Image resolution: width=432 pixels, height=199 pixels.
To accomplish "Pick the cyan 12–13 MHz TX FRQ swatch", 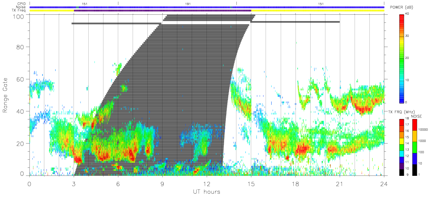I will 401,154.
